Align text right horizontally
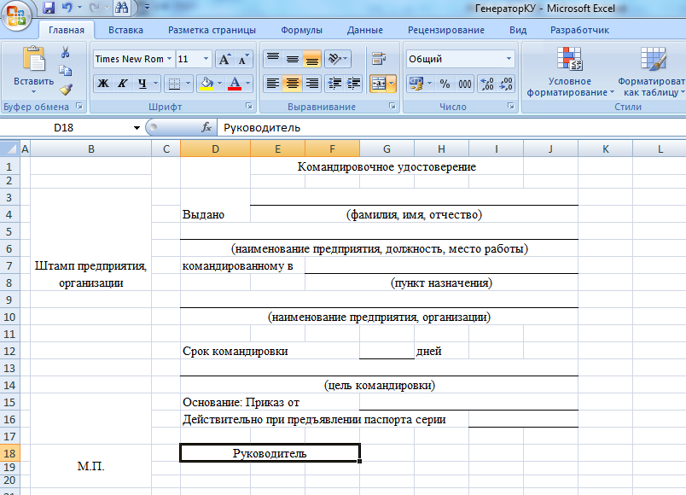The width and height of the screenshot is (686, 495). pyautogui.click(x=312, y=84)
